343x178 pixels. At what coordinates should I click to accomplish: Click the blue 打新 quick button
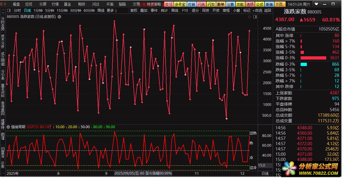191,4
